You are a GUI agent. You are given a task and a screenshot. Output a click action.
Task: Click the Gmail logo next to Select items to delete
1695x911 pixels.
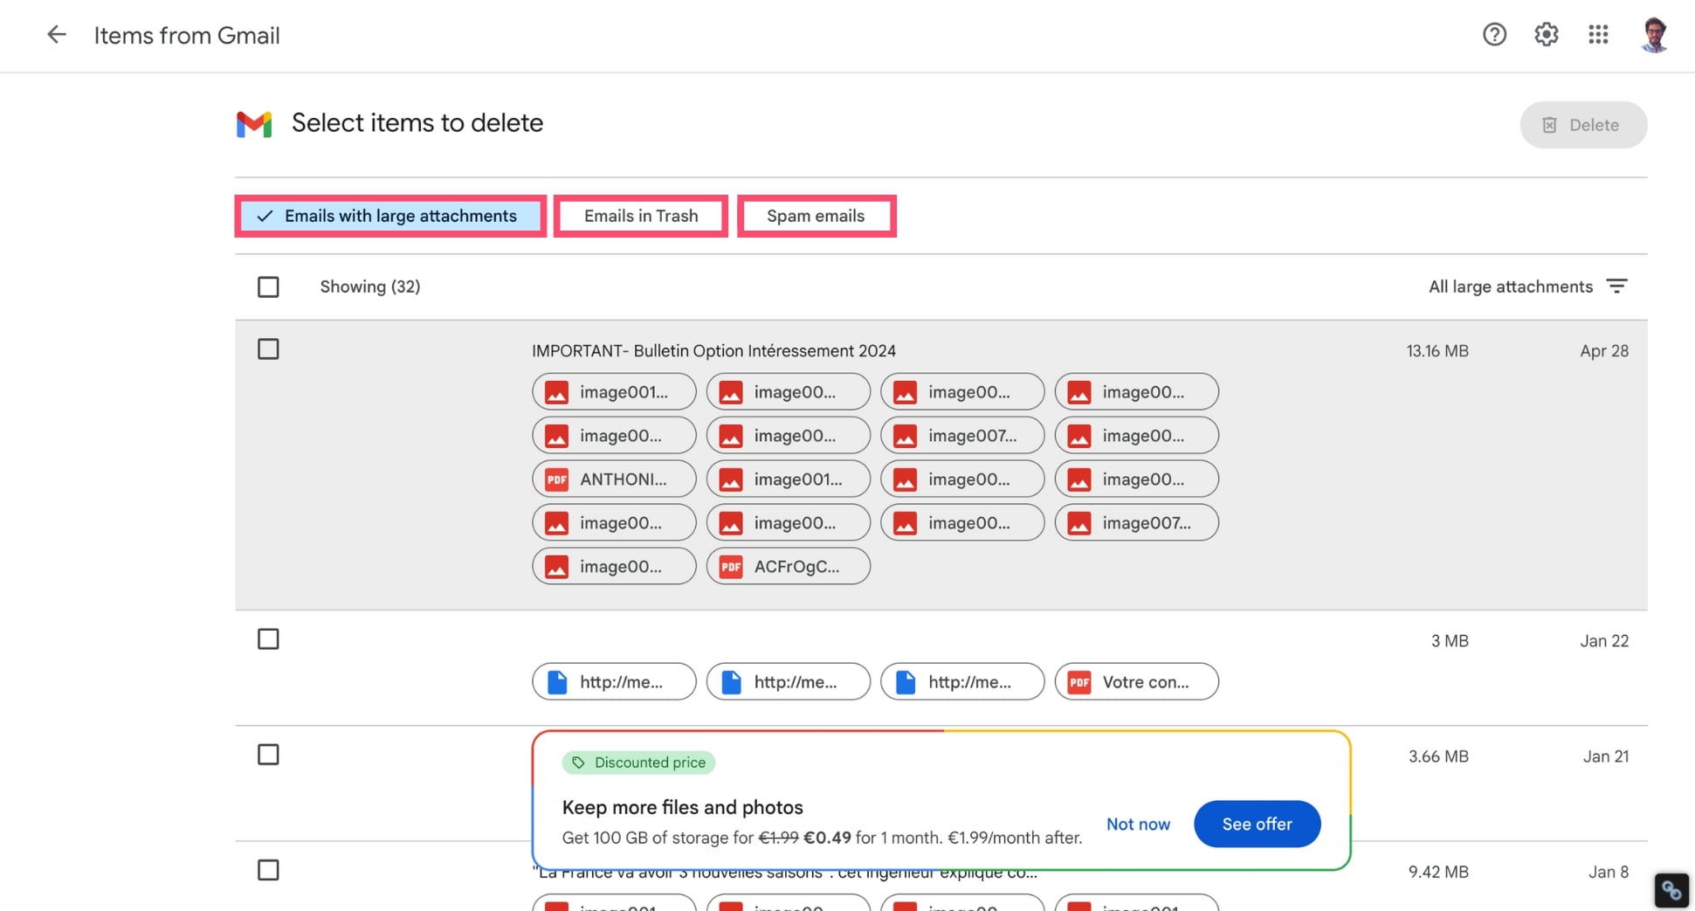(254, 124)
